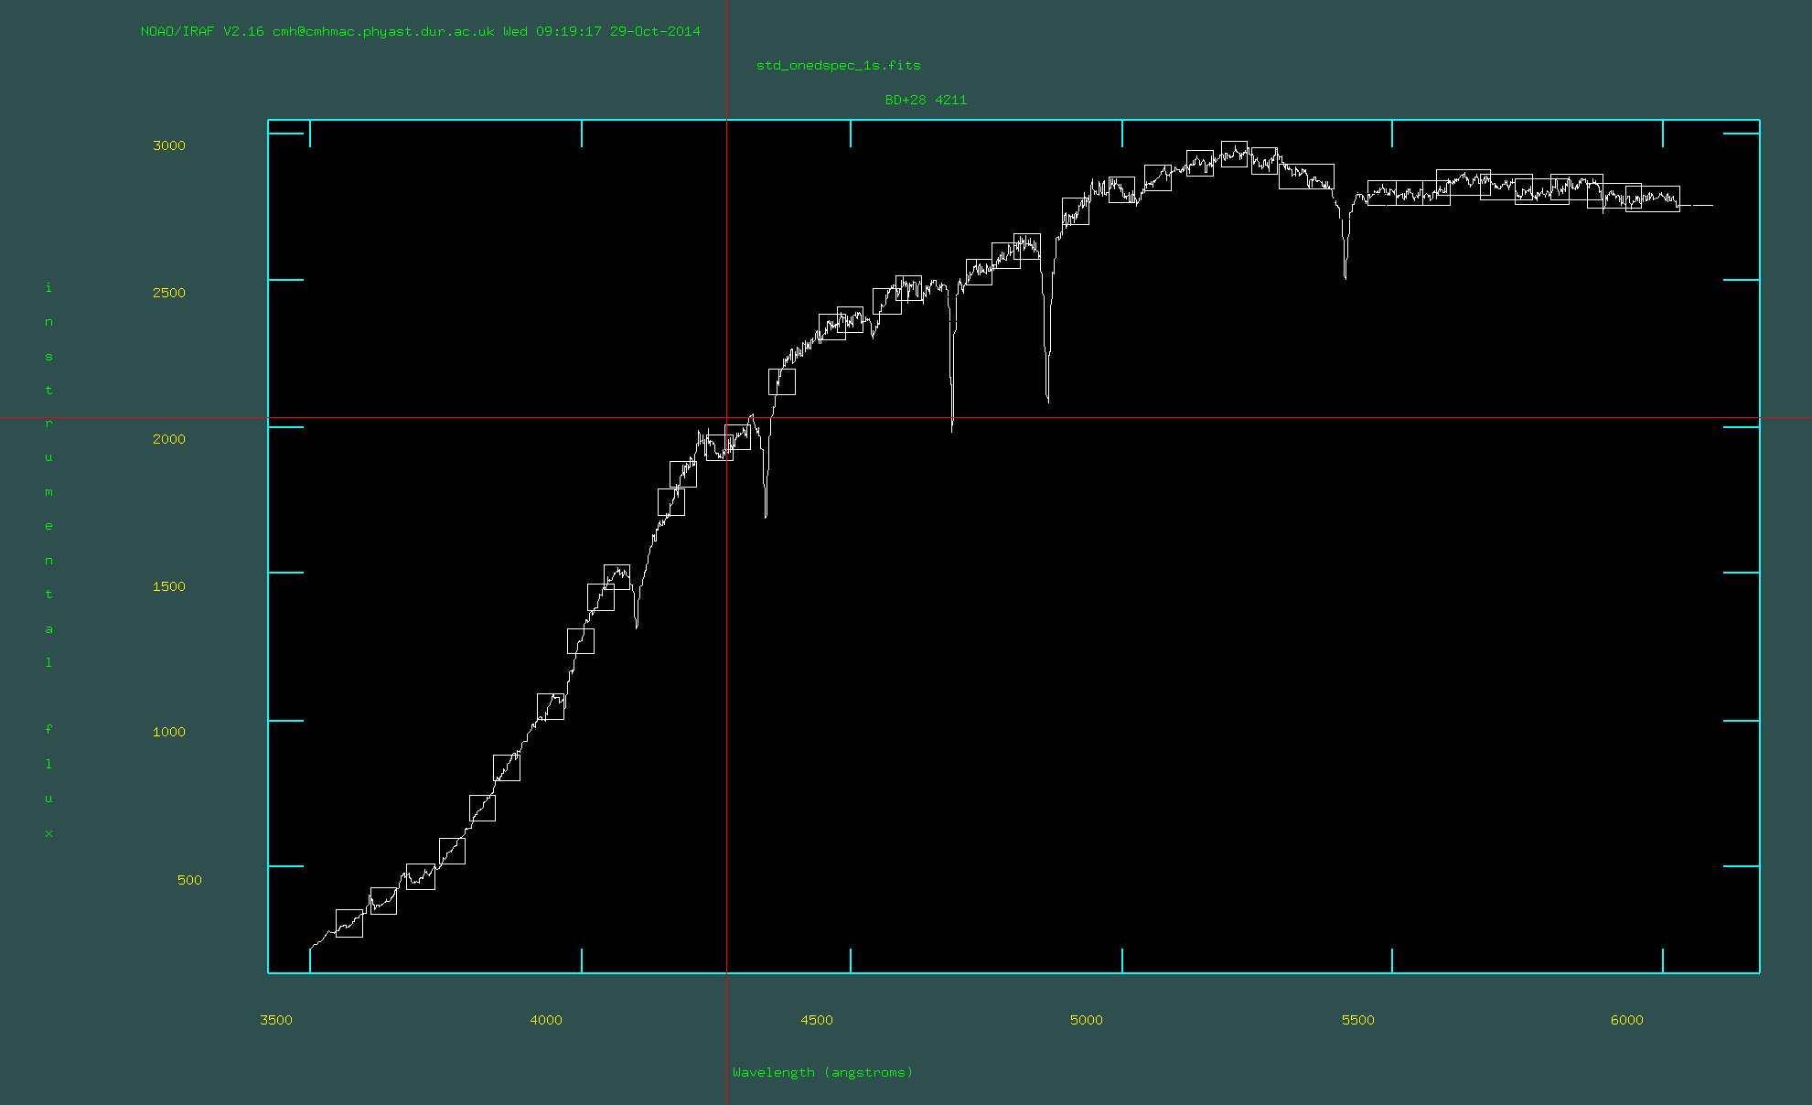Click the 4500 x-axis tick label
Image resolution: width=1812 pixels, height=1105 pixels.
817,1020
